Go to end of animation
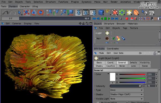 (x=116, y=19)
